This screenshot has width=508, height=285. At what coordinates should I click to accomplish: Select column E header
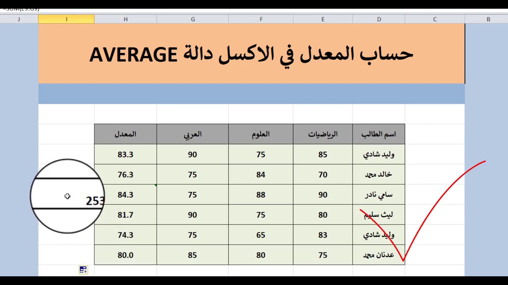pyautogui.click(x=323, y=19)
